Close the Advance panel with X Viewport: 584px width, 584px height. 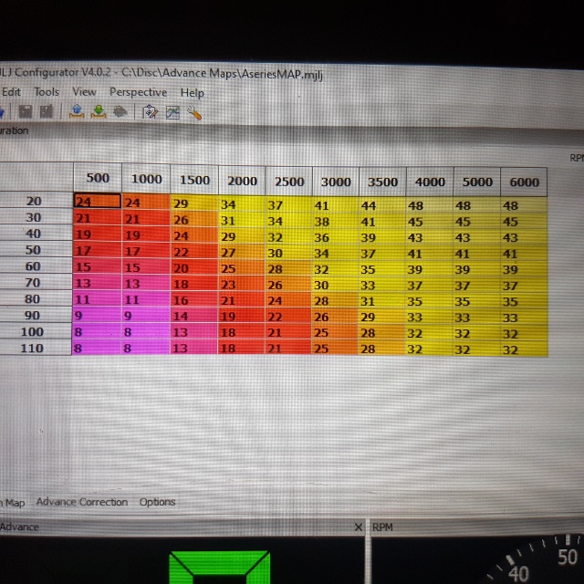point(359,527)
